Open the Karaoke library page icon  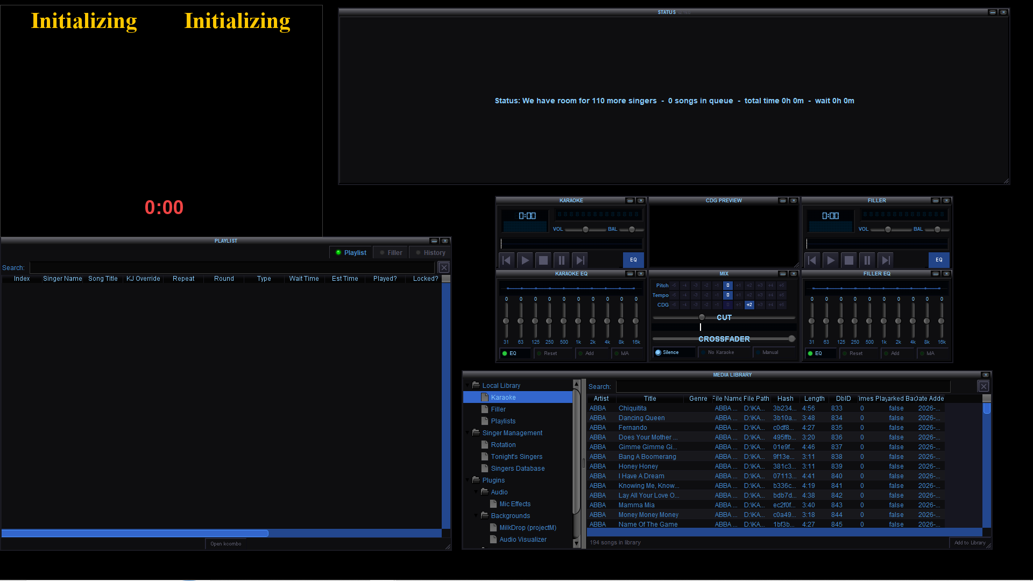point(485,397)
